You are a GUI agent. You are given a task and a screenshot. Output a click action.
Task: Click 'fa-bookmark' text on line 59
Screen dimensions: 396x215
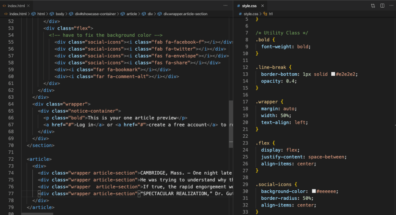point(122,70)
